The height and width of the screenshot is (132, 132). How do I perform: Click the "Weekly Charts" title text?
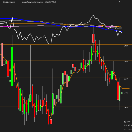[x=9, y=2]
